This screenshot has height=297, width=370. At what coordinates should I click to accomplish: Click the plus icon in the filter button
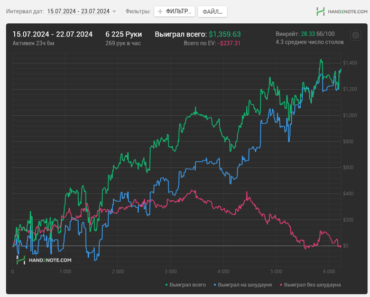[160, 11]
